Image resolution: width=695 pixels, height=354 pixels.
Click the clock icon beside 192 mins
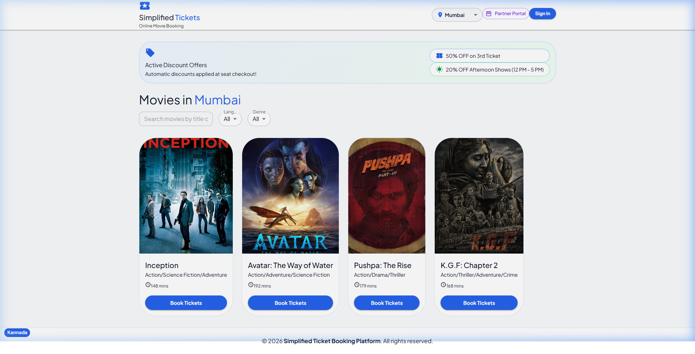[x=250, y=285]
